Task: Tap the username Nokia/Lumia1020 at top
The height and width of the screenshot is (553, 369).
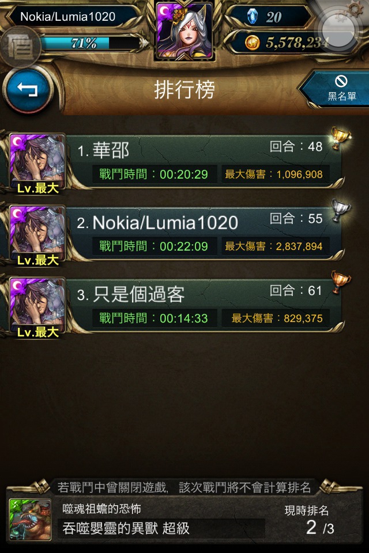Action: point(68,17)
